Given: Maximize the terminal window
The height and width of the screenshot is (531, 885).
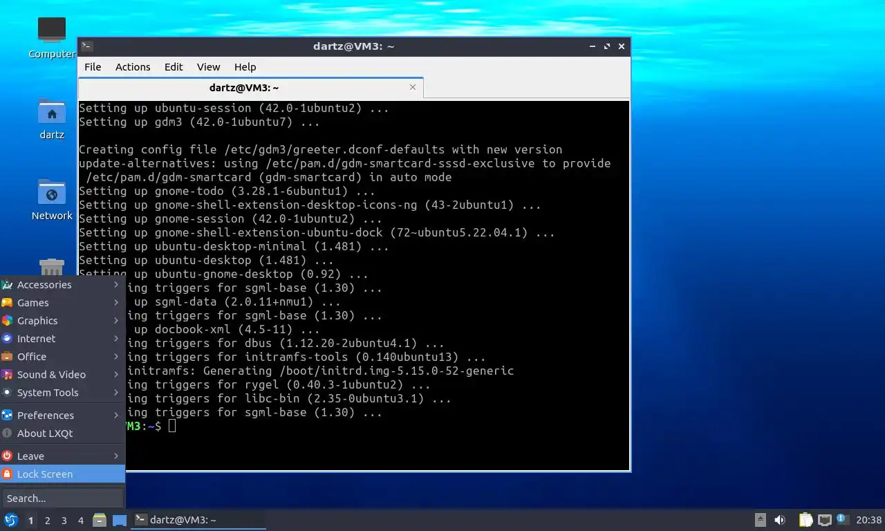Looking at the screenshot, I should coord(607,46).
